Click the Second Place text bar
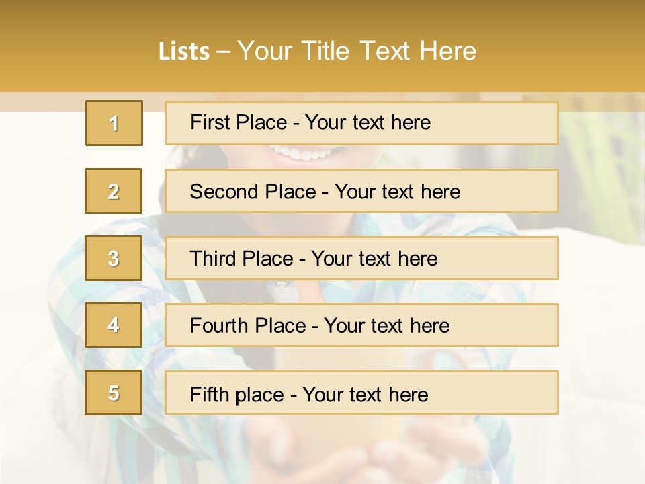645x484 pixels. click(361, 191)
